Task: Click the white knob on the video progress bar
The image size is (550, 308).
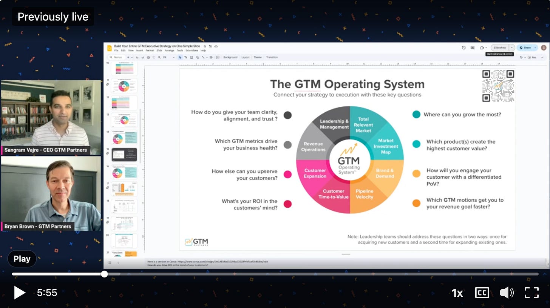Action: (x=105, y=274)
